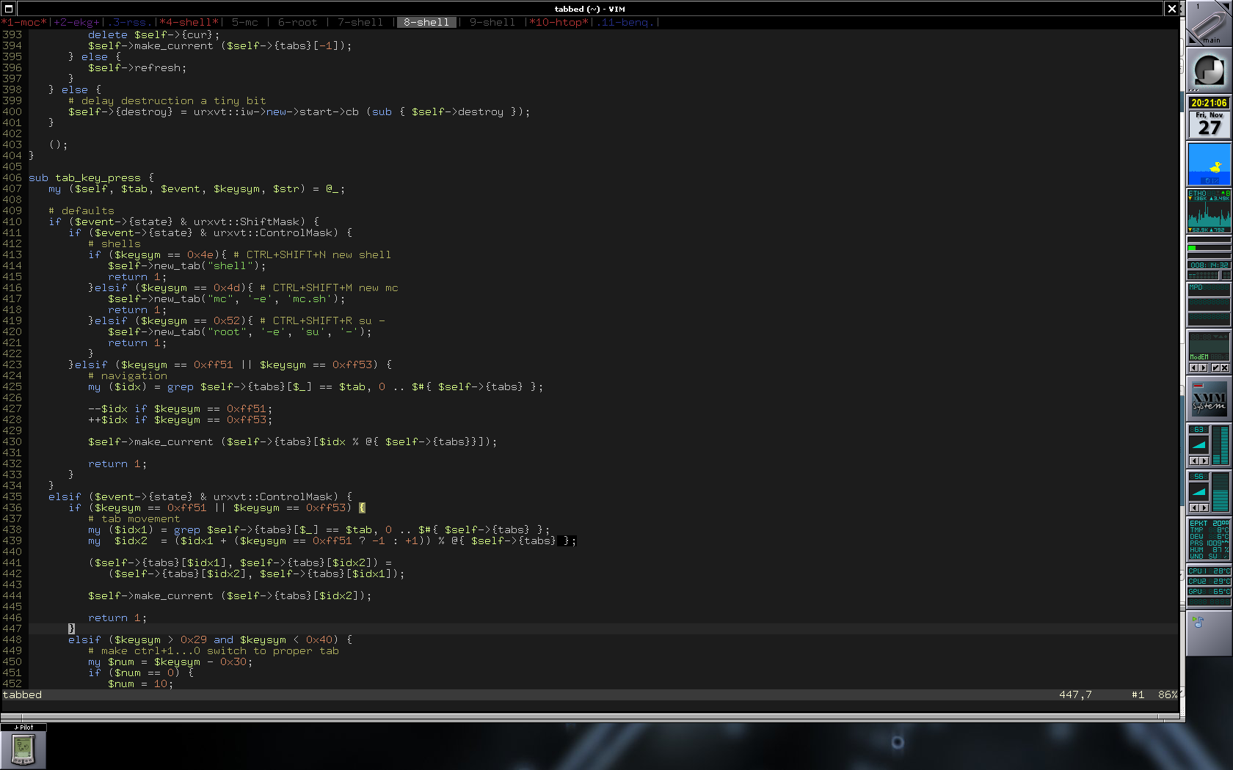Screen dimensions: 1233x770
Task: Click the title bar text 'tabbed (~) - VIM'
Action: tap(590, 9)
